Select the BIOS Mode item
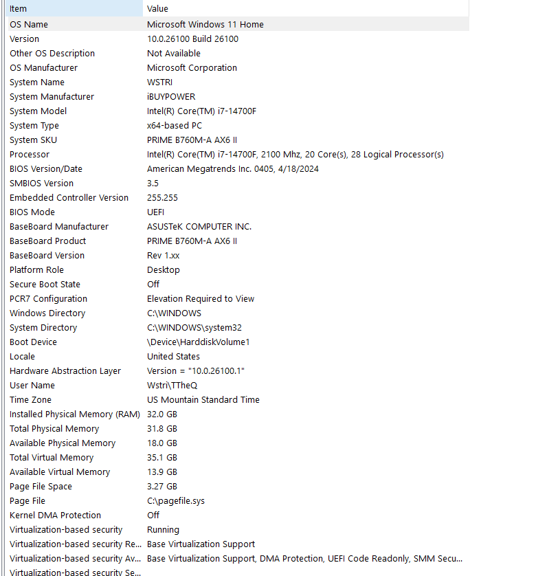The width and height of the screenshot is (549, 576). tap(32, 212)
